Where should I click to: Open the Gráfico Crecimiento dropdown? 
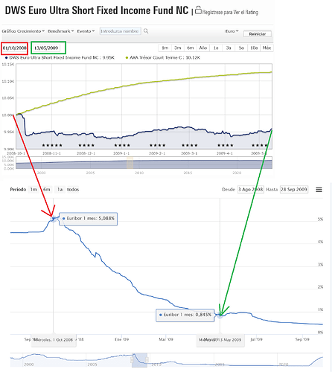click(23, 31)
